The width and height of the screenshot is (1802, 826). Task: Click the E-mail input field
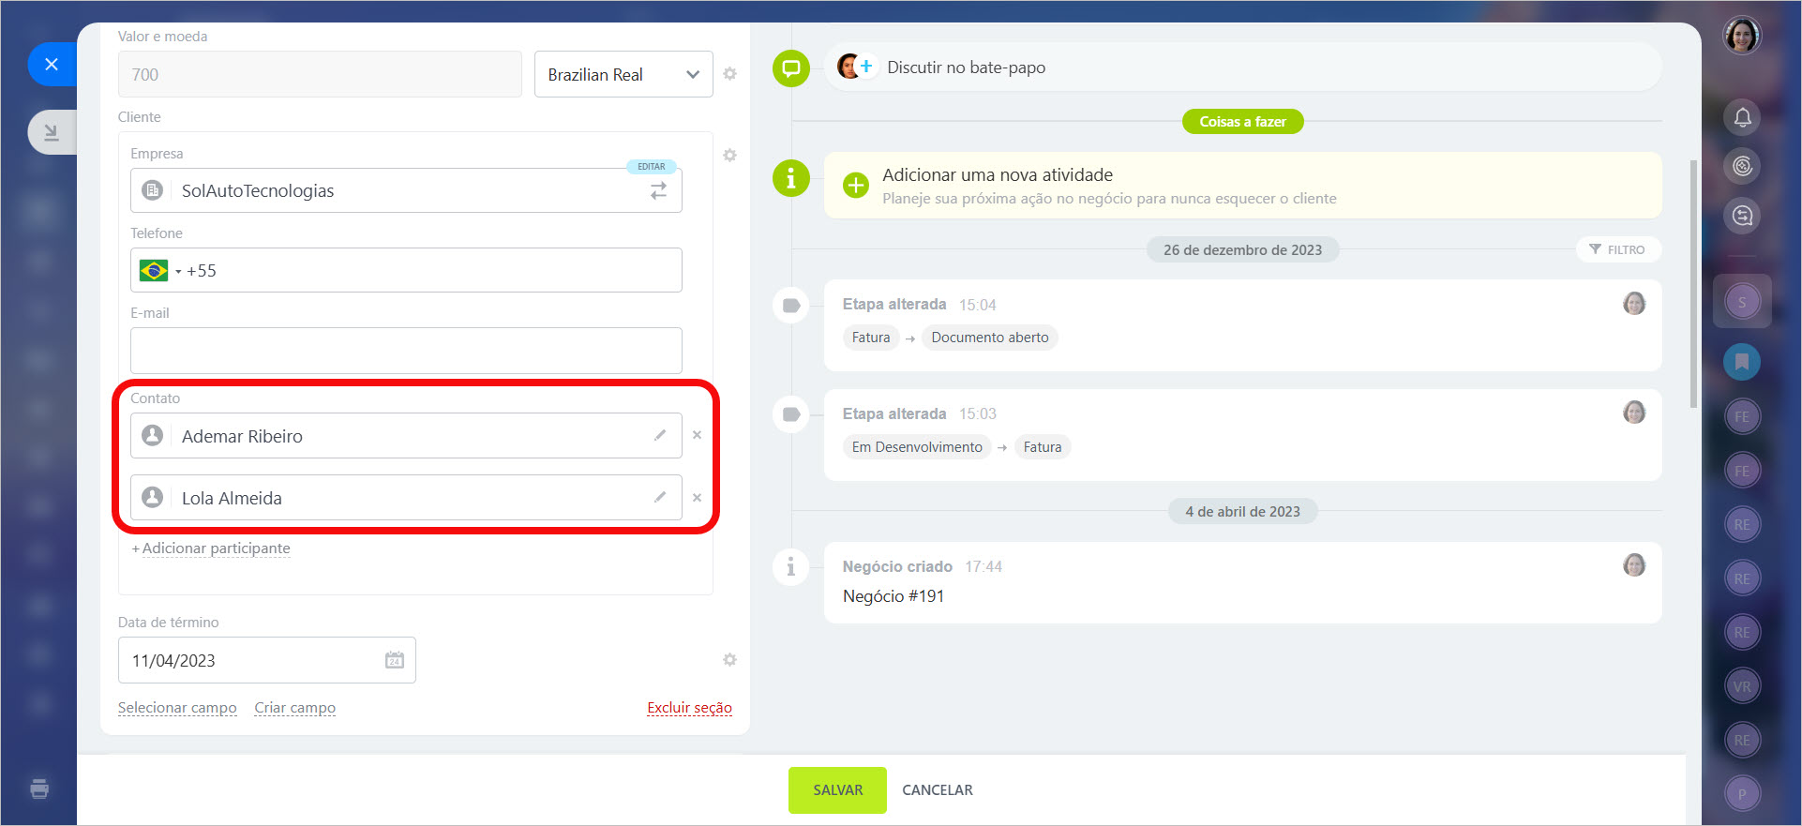click(406, 350)
